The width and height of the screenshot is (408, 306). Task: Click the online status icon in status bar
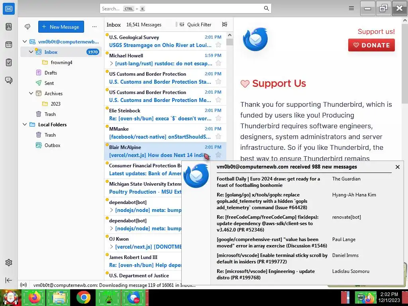click(x=24, y=285)
